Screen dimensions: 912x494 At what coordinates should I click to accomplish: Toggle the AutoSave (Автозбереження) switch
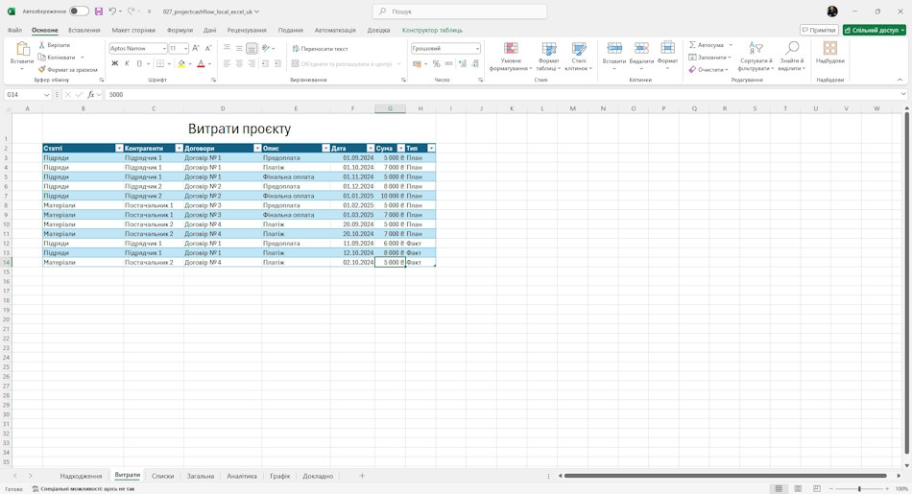point(79,12)
